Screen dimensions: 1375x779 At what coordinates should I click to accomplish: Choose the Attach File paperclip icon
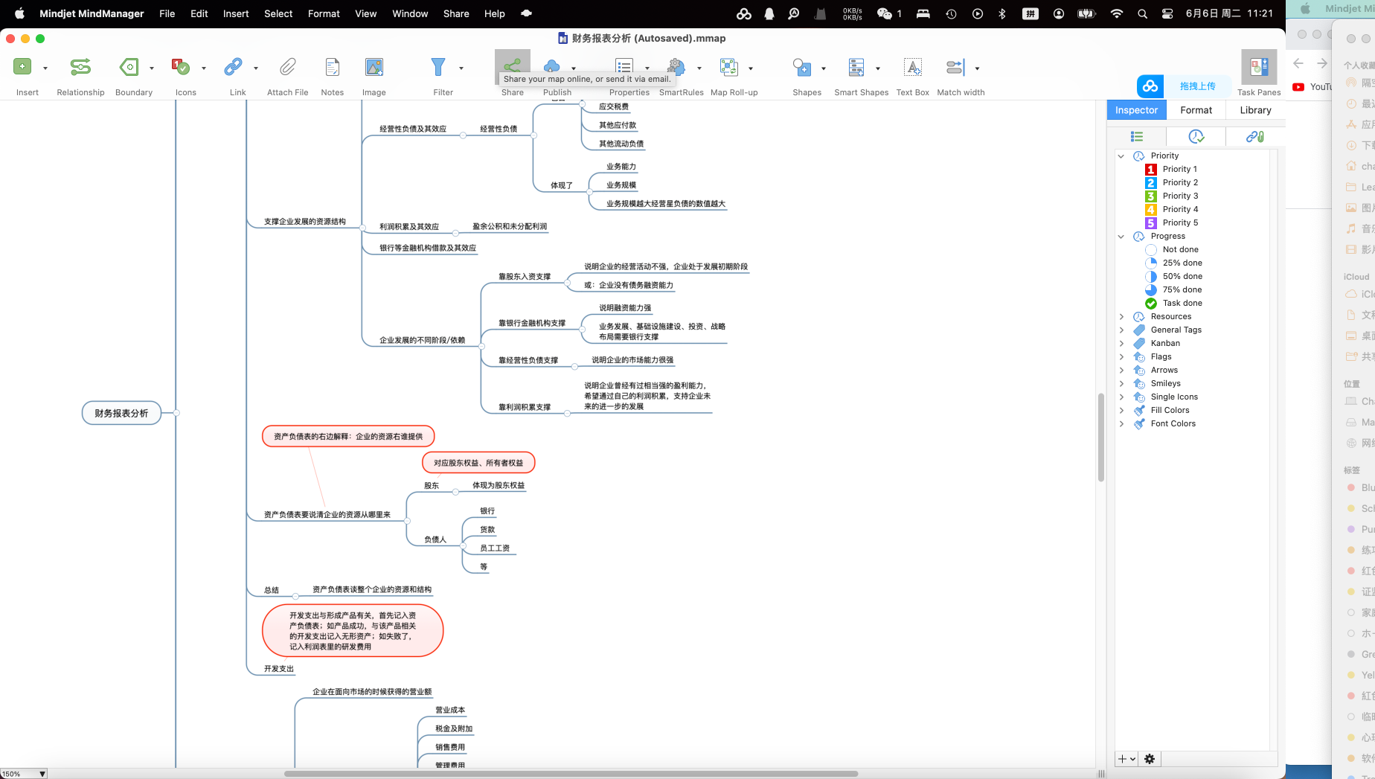pyautogui.click(x=287, y=67)
